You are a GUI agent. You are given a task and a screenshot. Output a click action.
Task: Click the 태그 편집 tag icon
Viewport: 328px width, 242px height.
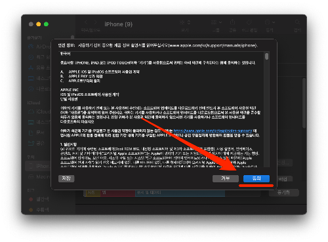coord(249,22)
